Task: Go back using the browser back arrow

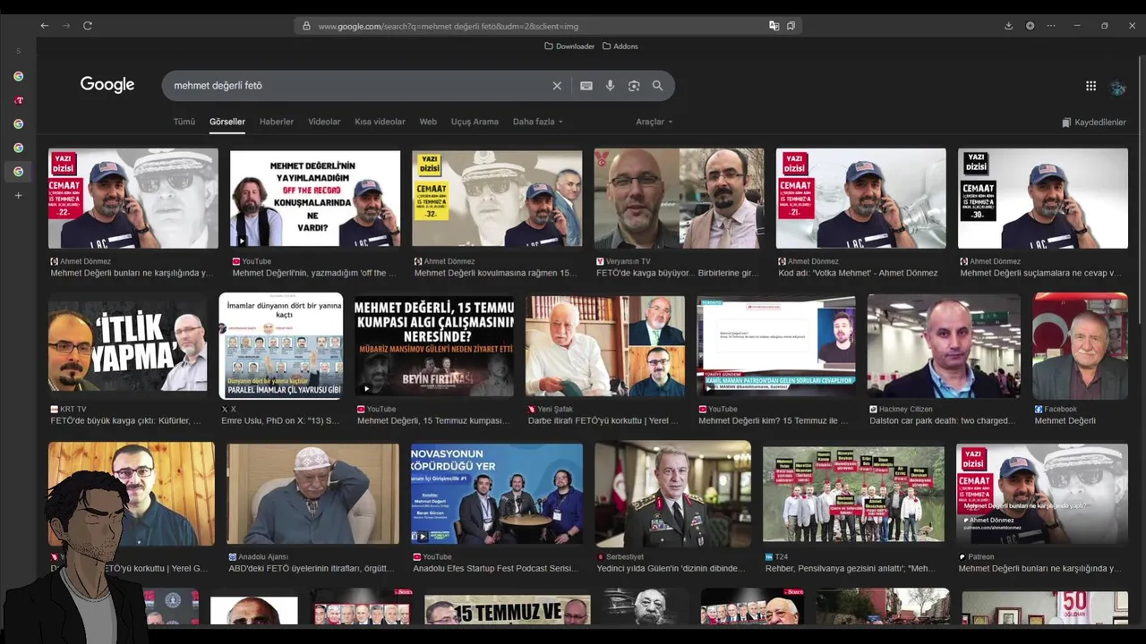Action: (44, 26)
